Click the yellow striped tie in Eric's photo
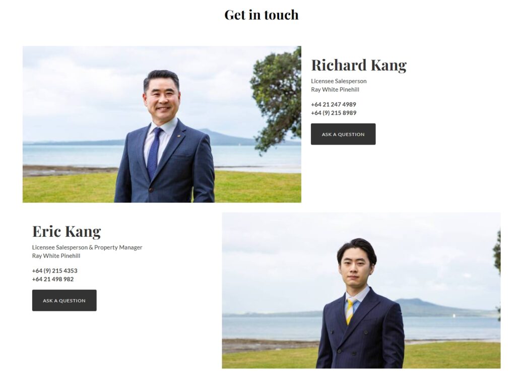The height and width of the screenshot is (382, 516). [x=351, y=310]
